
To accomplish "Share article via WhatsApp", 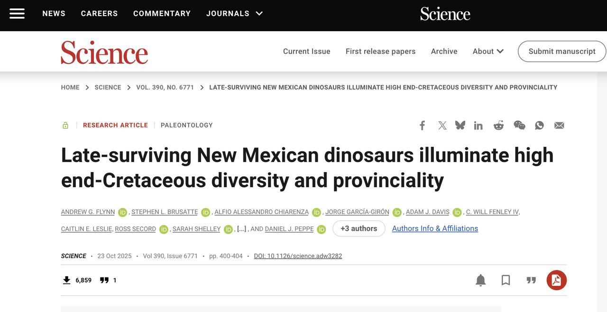I will tap(539, 125).
